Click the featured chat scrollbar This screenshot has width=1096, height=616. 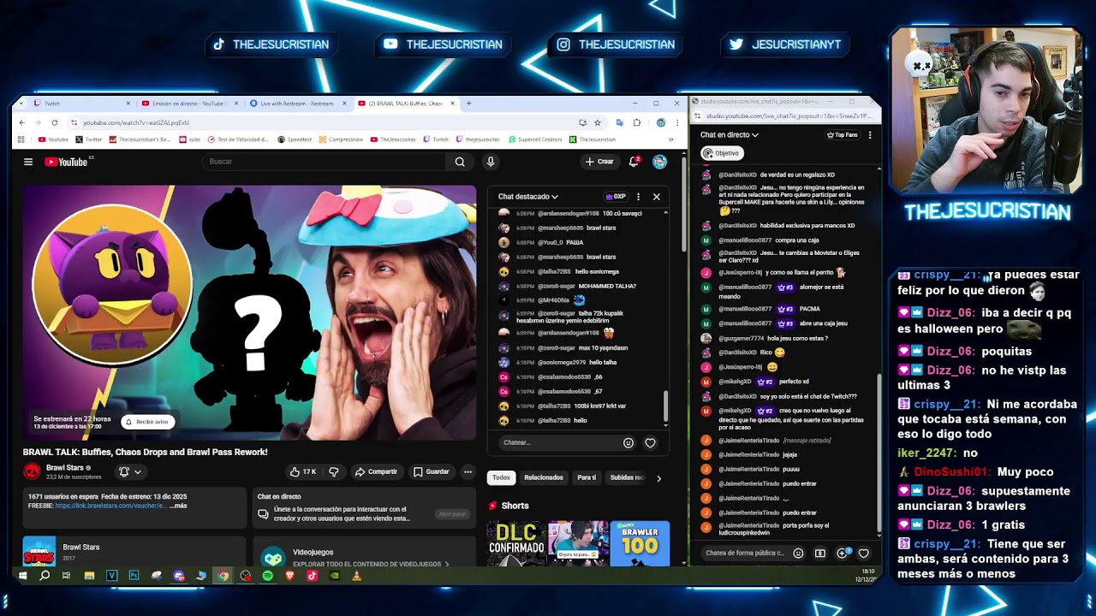[x=665, y=407]
